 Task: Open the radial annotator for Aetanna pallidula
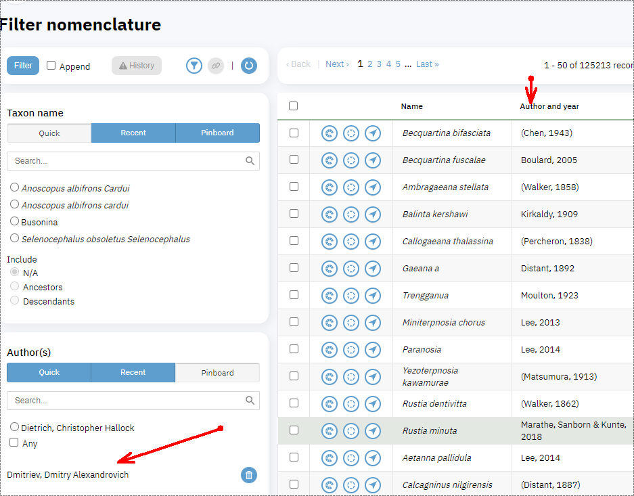tap(330, 458)
